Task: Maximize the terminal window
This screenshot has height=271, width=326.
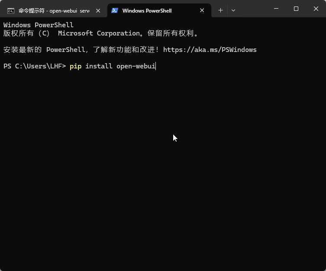Action: point(296,9)
